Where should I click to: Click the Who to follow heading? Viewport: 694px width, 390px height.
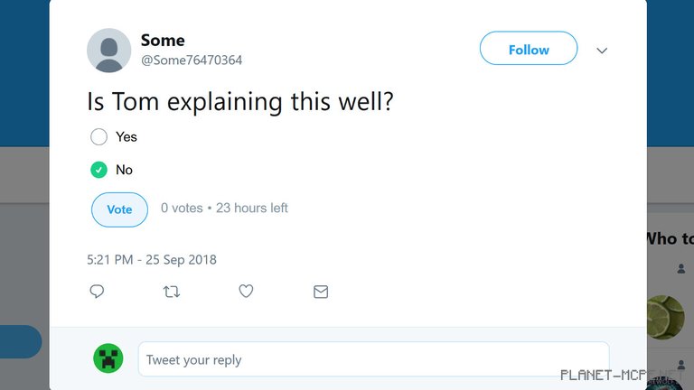coord(669,238)
